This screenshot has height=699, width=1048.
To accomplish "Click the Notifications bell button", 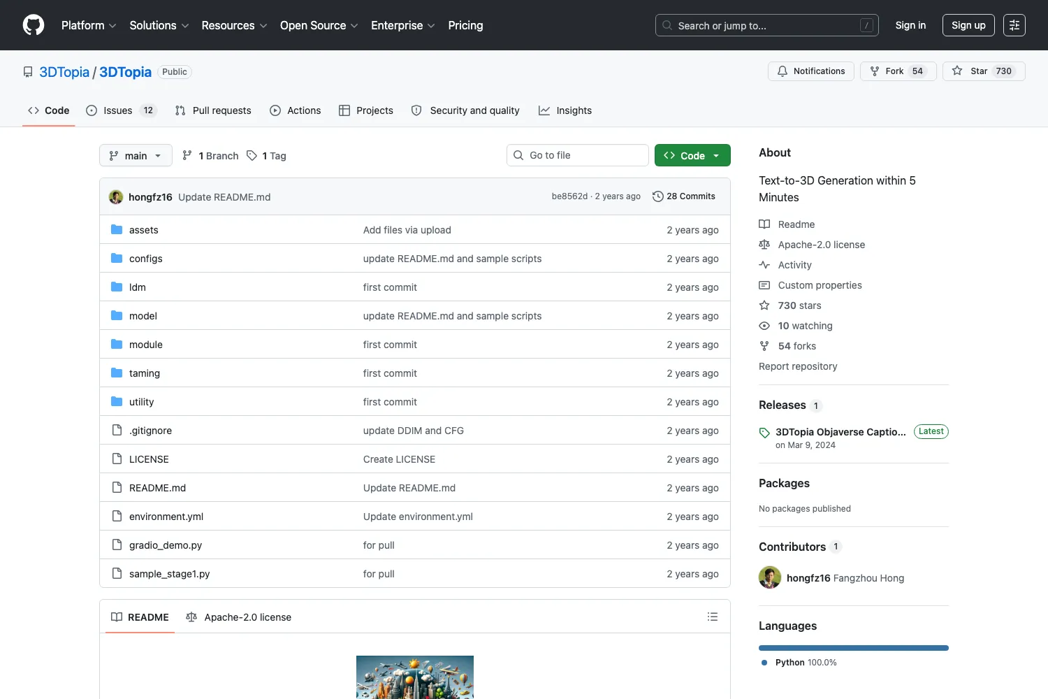I will 810,71.
